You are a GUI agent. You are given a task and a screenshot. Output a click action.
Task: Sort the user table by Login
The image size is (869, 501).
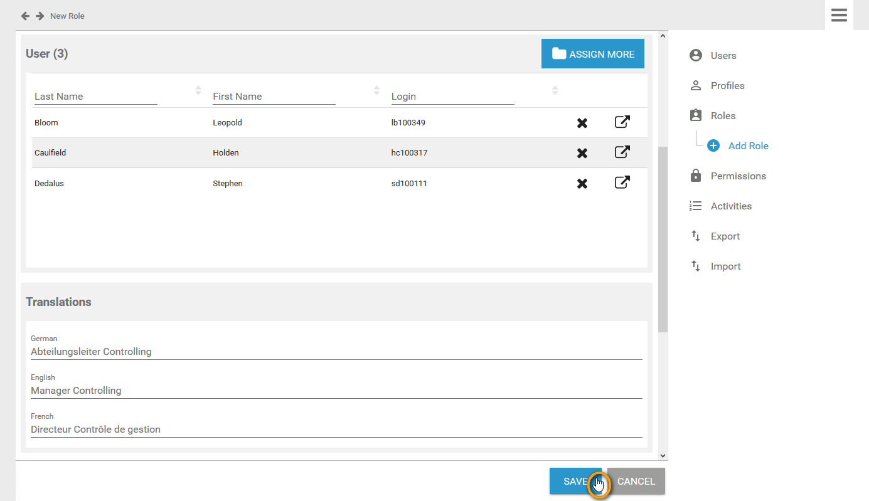(x=555, y=90)
